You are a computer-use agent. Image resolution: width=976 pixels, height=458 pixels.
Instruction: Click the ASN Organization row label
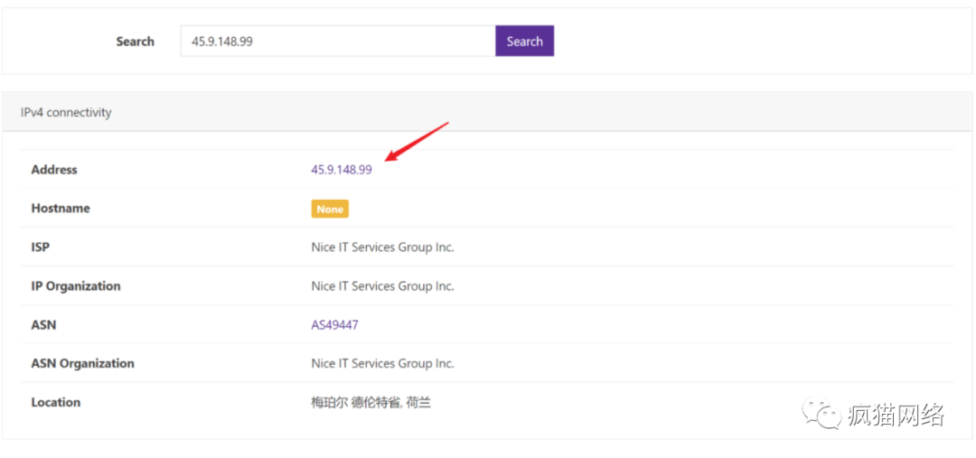pyautogui.click(x=83, y=363)
